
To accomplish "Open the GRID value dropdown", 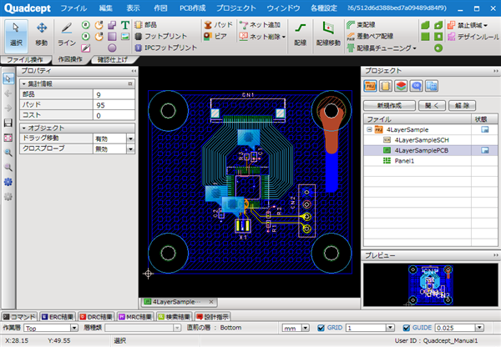I will pyautogui.click(x=390, y=328).
